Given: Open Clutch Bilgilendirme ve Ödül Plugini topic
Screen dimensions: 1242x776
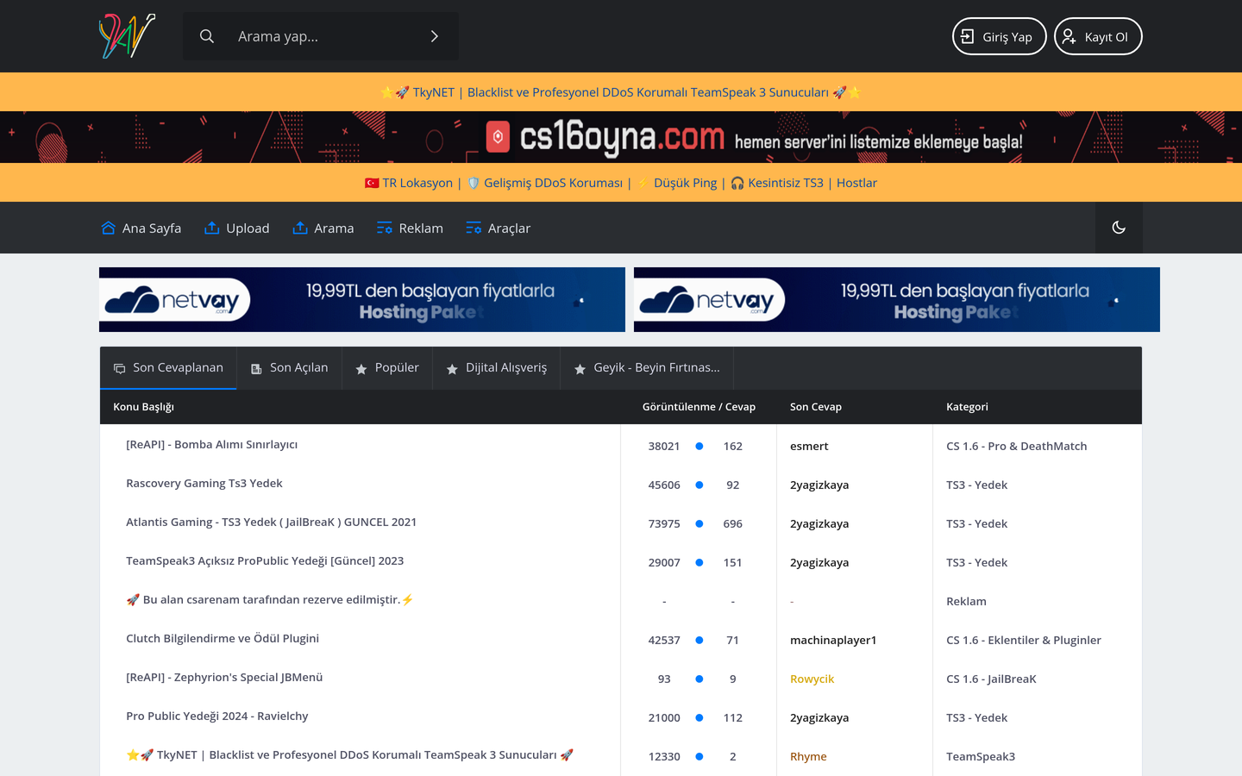Looking at the screenshot, I should click(x=223, y=639).
